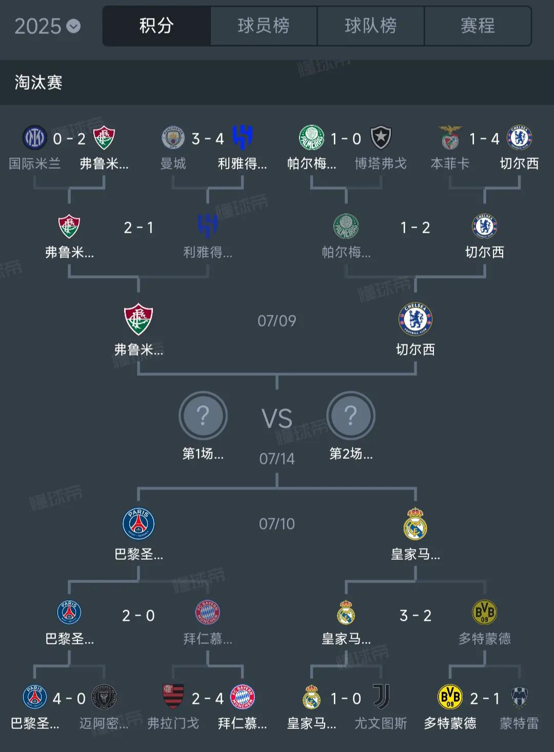554x752 pixels.
Task: Click the Benfica eagle crest
Action: 450,138
